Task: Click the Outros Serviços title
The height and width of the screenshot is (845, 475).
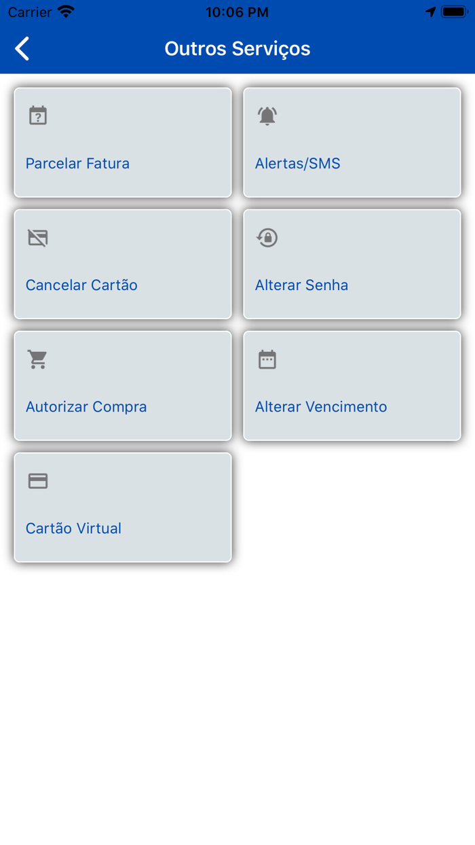Action: pyautogui.click(x=236, y=48)
